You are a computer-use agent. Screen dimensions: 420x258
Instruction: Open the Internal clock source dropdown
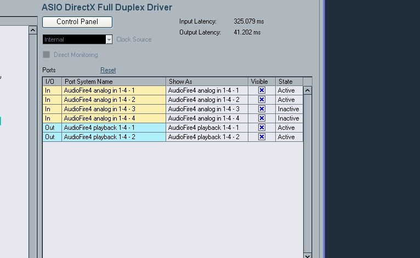coord(77,39)
